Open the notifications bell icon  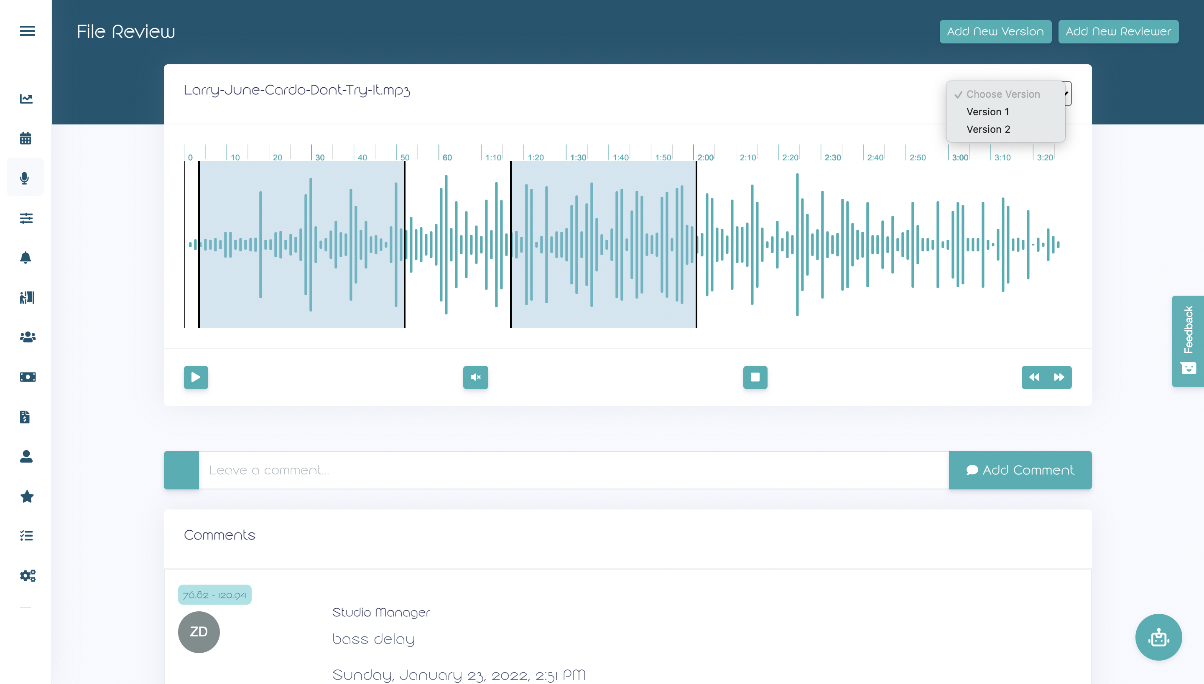26,257
